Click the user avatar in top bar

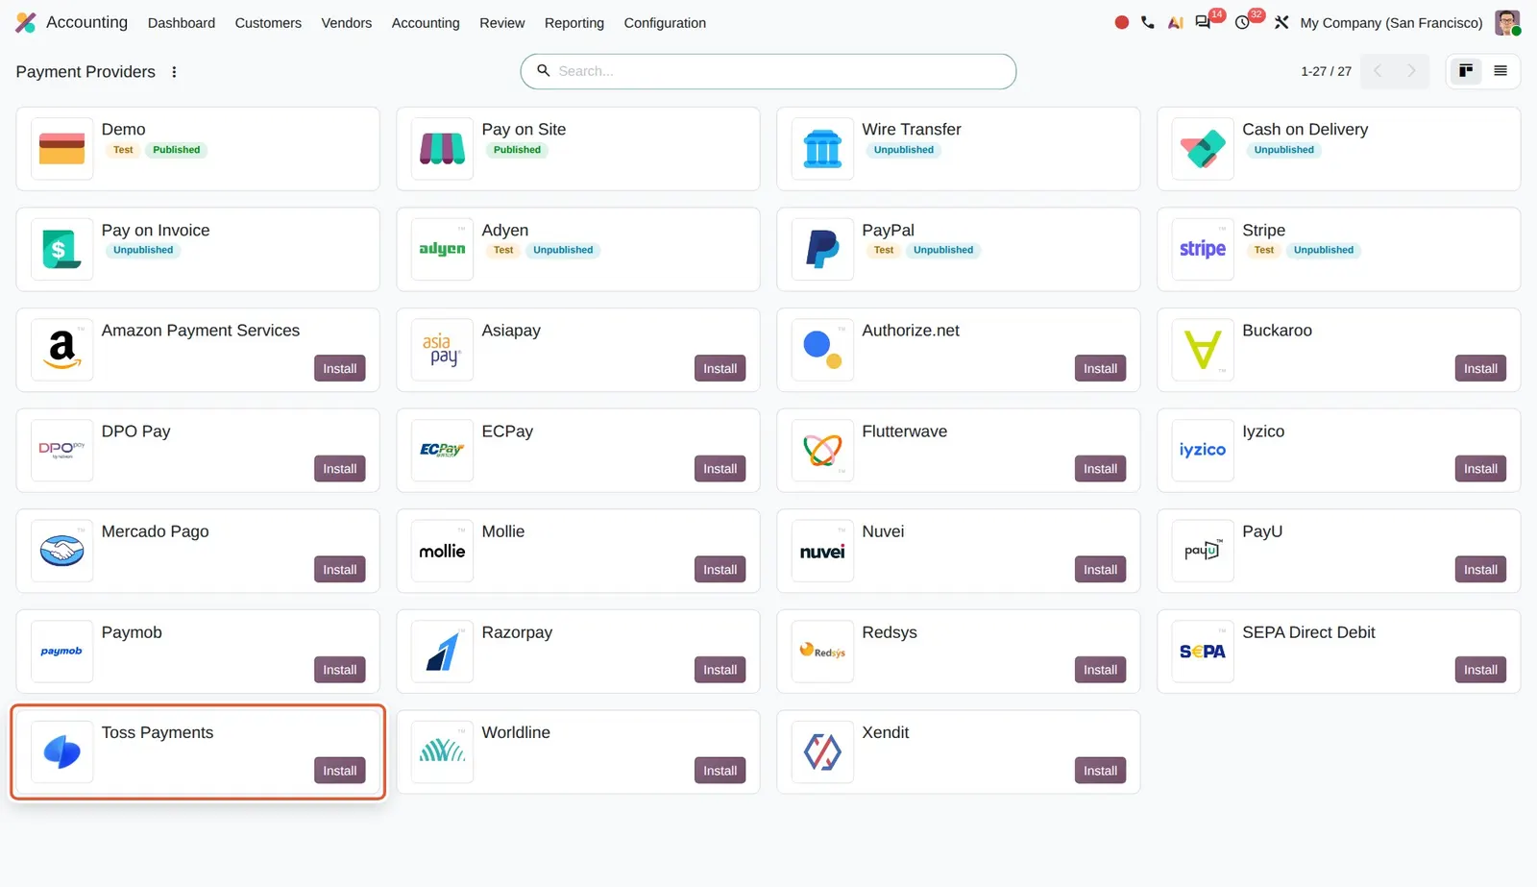tap(1507, 22)
